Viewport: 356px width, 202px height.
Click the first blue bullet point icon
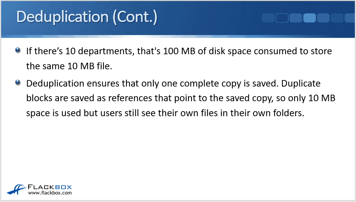pyautogui.click(x=18, y=50)
